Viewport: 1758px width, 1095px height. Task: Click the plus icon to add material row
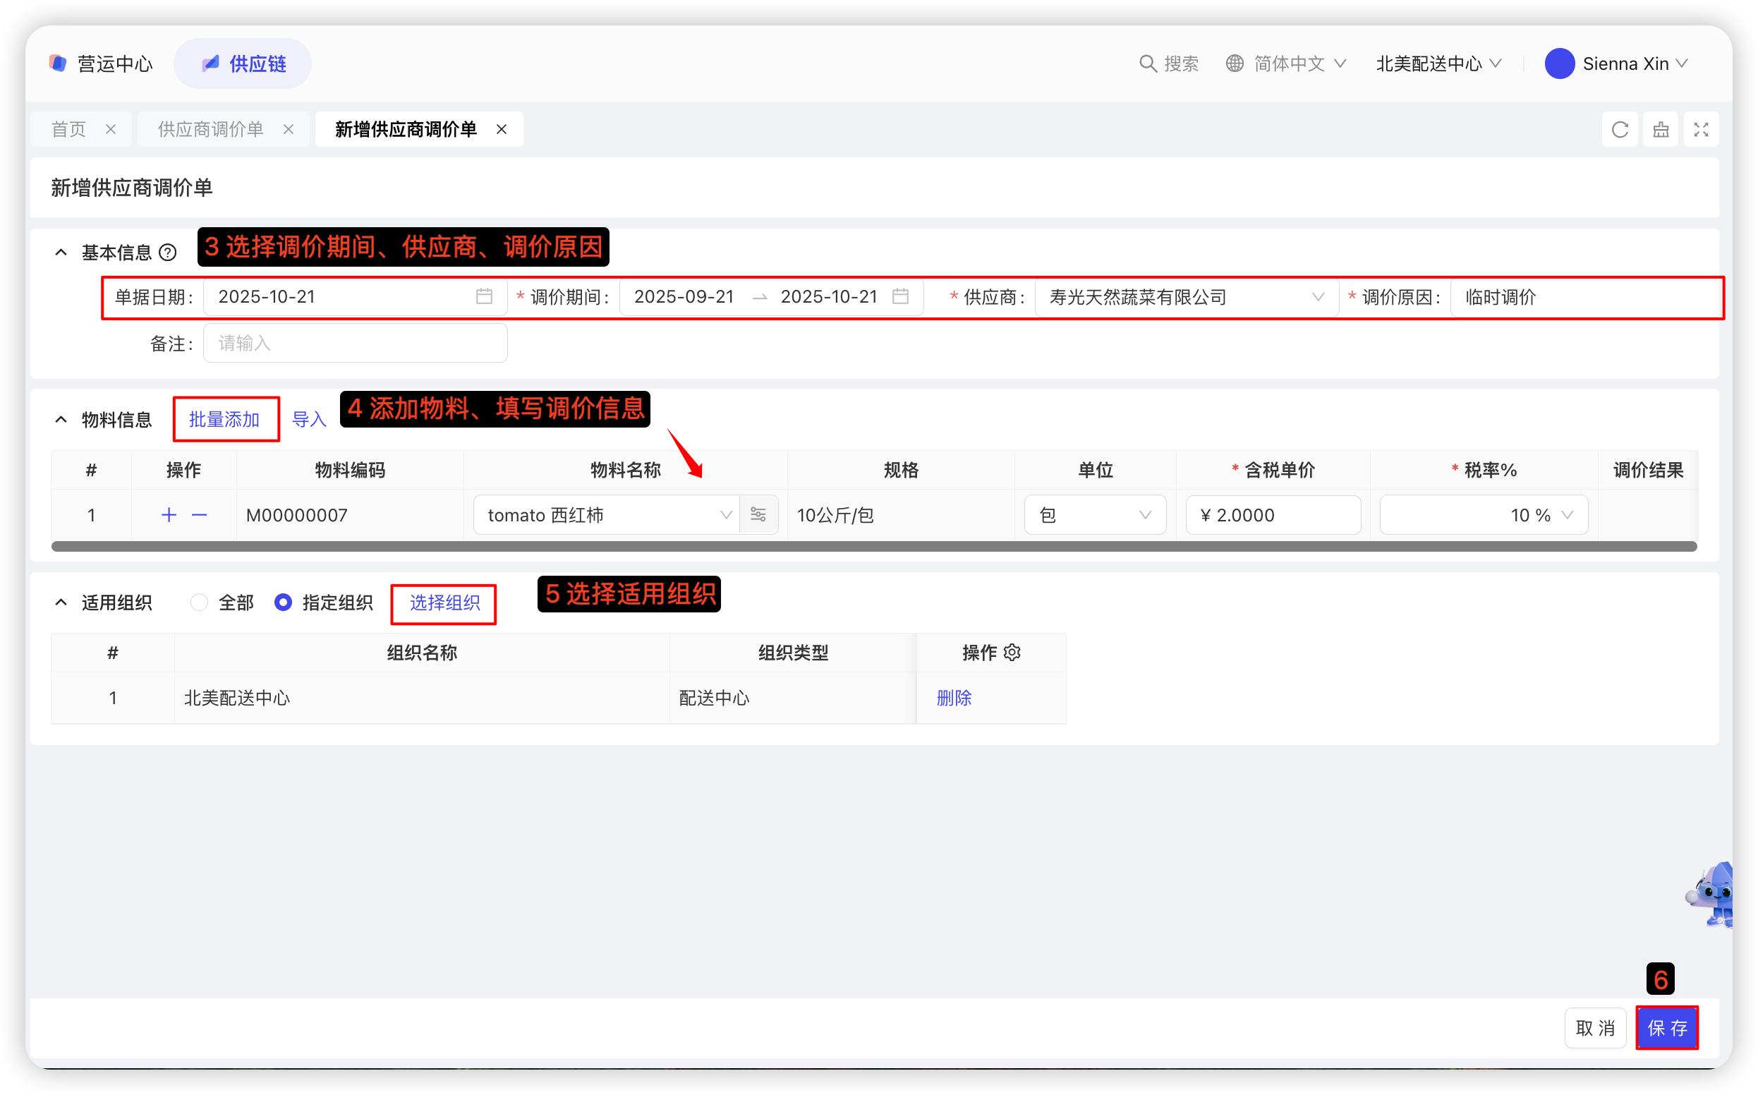point(169,515)
